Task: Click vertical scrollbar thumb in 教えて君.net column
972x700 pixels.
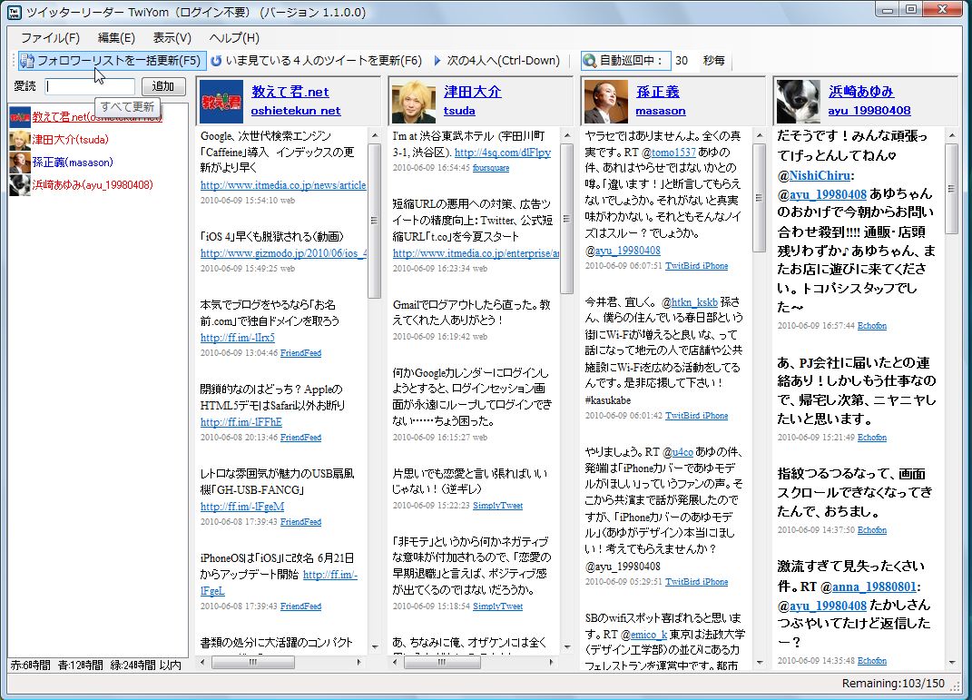Action: coord(375,220)
